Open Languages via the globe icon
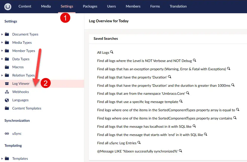 tap(7, 100)
